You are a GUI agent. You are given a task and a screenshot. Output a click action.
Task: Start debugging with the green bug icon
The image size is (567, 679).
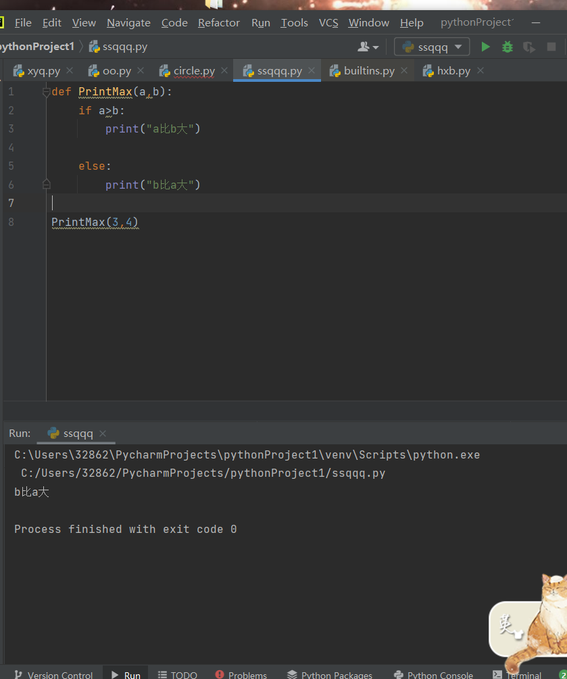tap(508, 47)
